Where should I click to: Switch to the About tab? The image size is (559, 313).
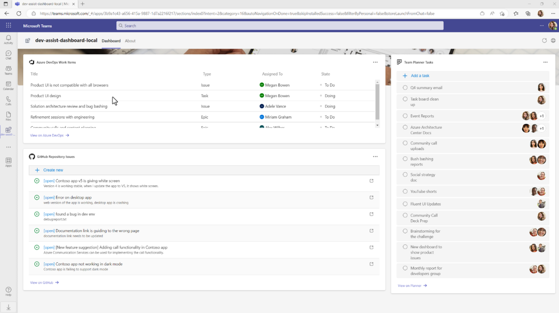[x=130, y=41]
